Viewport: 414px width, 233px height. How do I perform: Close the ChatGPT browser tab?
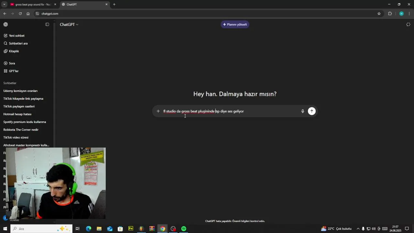[x=107, y=5]
